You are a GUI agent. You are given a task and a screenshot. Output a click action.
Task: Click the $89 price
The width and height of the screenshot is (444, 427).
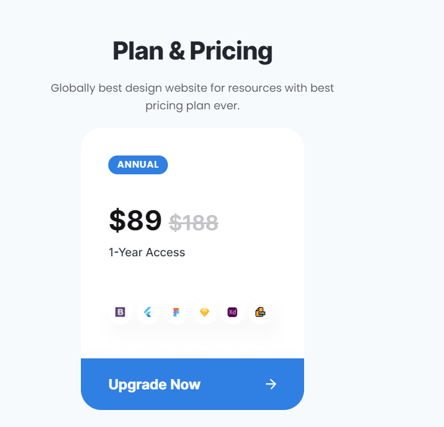point(136,220)
